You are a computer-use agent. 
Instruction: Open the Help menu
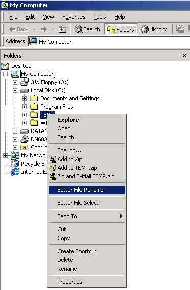[119, 17]
